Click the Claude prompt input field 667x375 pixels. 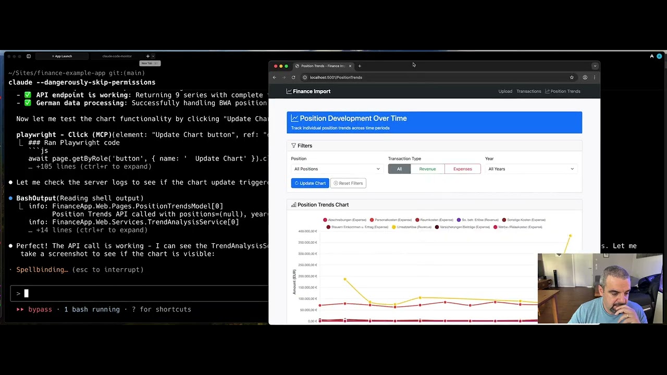(x=140, y=293)
